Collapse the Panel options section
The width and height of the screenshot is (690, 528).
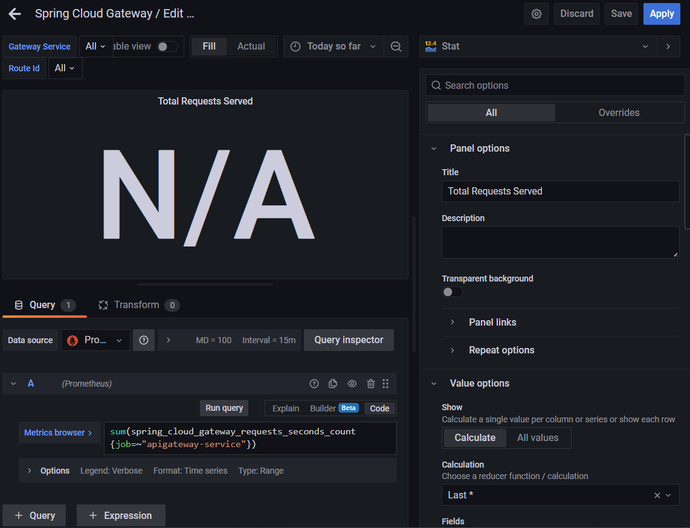pyautogui.click(x=434, y=149)
